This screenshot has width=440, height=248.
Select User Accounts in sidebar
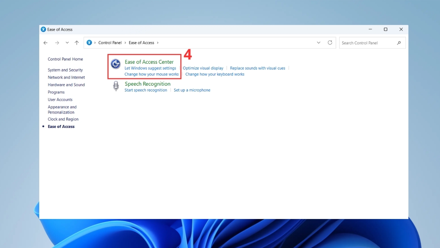click(x=60, y=100)
